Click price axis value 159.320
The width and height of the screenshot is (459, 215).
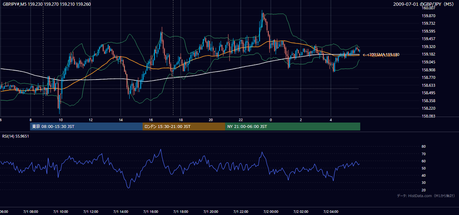(x=428, y=47)
